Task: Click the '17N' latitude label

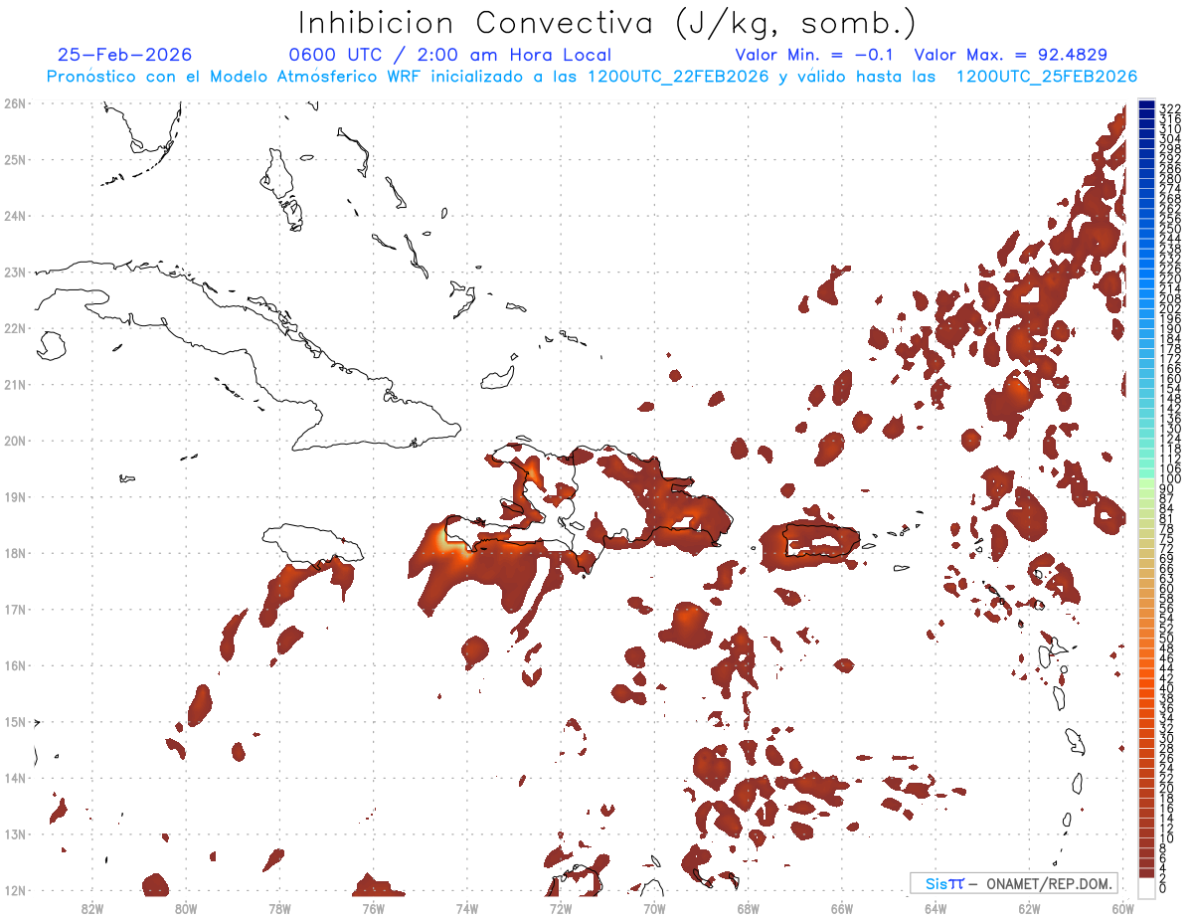Action: pos(15,609)
